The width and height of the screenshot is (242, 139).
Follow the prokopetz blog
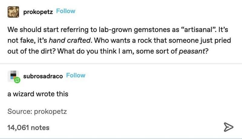66,11
